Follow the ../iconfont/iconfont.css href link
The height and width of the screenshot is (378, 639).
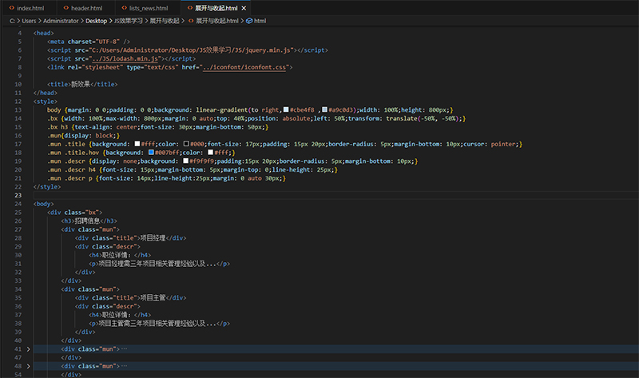pos(246,67)
